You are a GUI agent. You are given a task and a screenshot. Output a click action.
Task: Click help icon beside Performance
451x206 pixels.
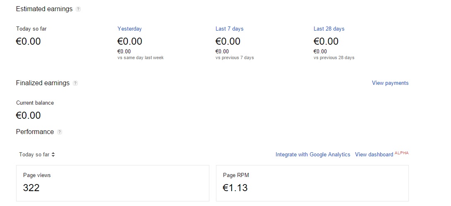(60, 132)
